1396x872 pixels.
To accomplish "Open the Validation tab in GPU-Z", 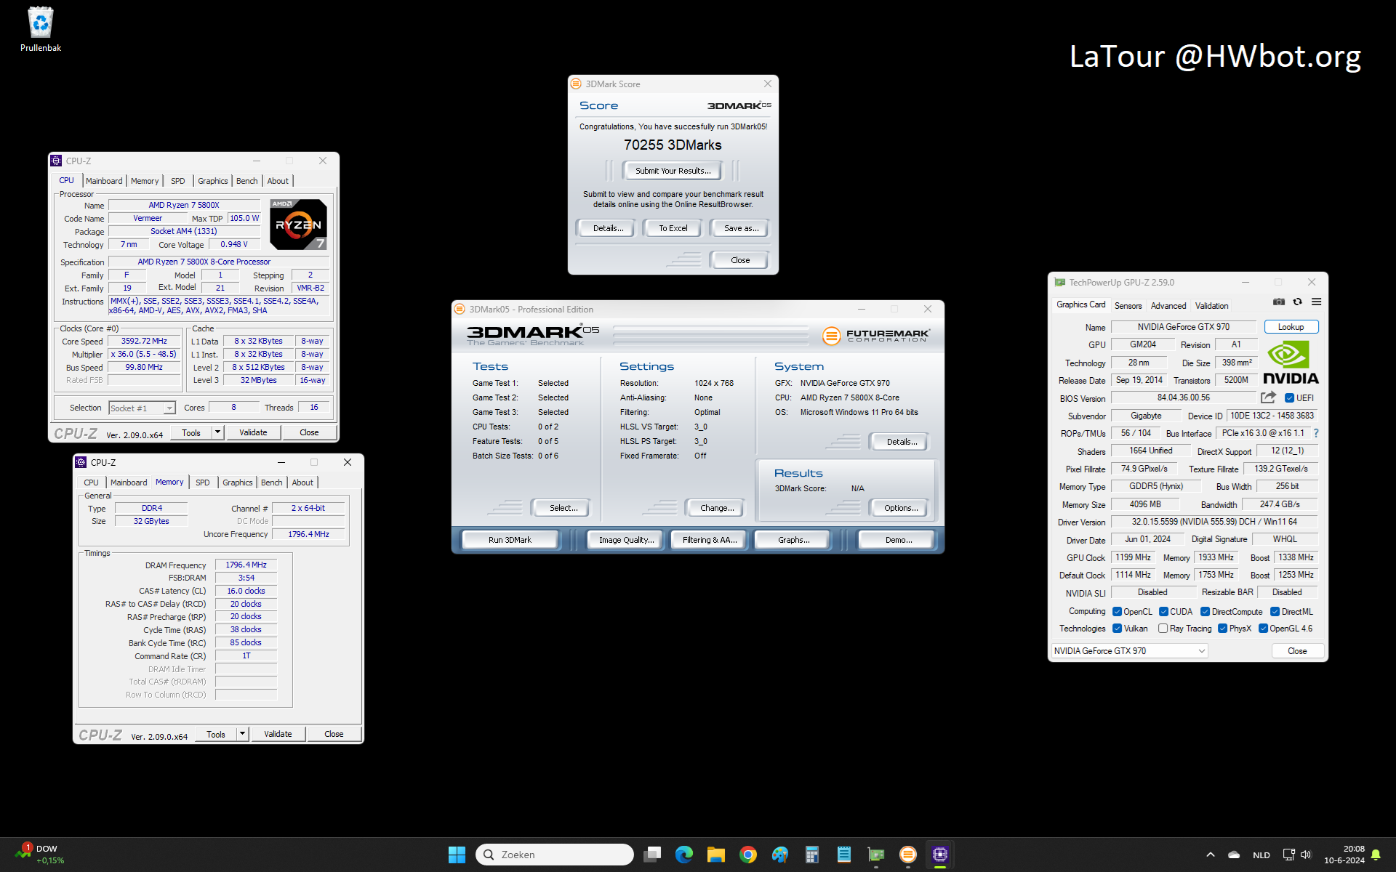I will [x=1211, y=306].
